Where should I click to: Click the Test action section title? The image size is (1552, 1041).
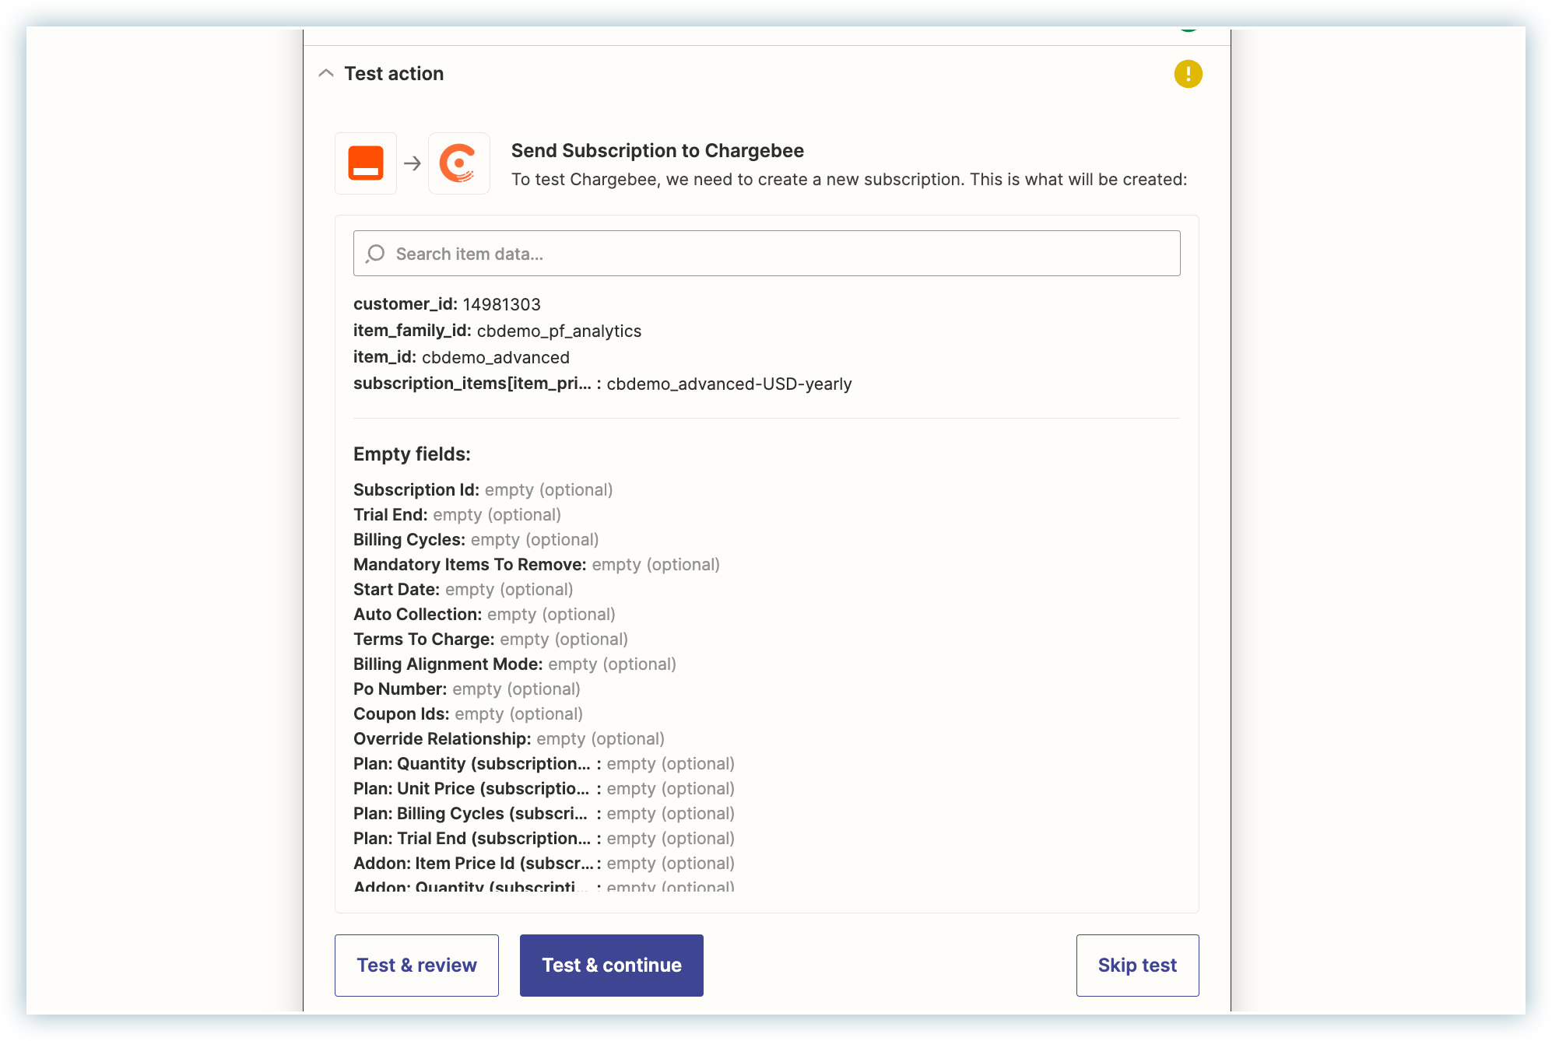tap(394, 73)
